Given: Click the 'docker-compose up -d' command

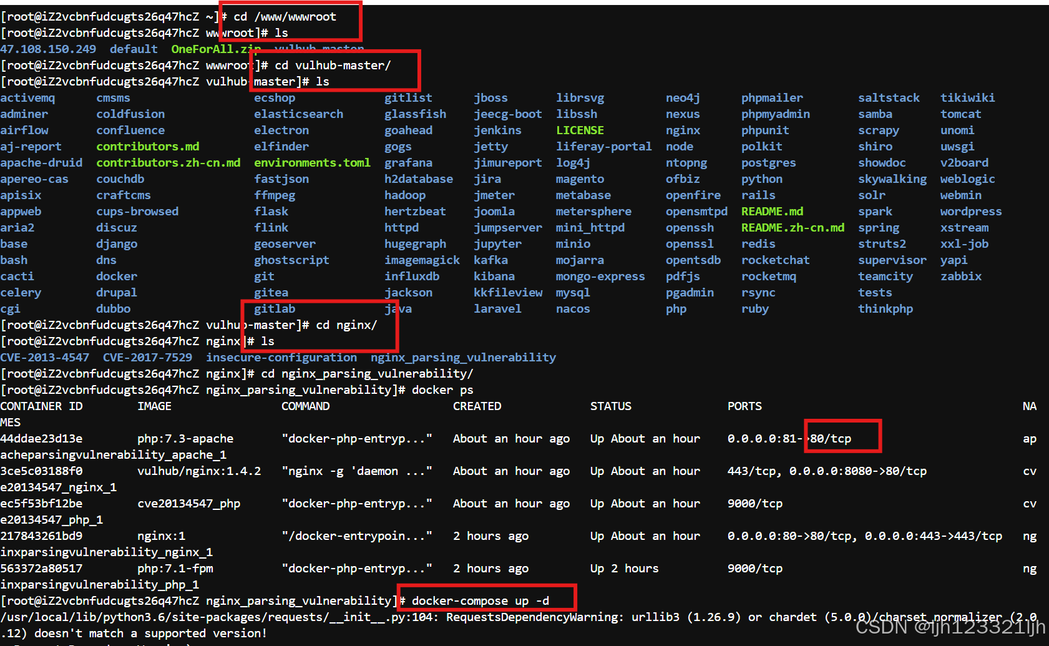Looking at the screenshot, I should click(481, 601).
